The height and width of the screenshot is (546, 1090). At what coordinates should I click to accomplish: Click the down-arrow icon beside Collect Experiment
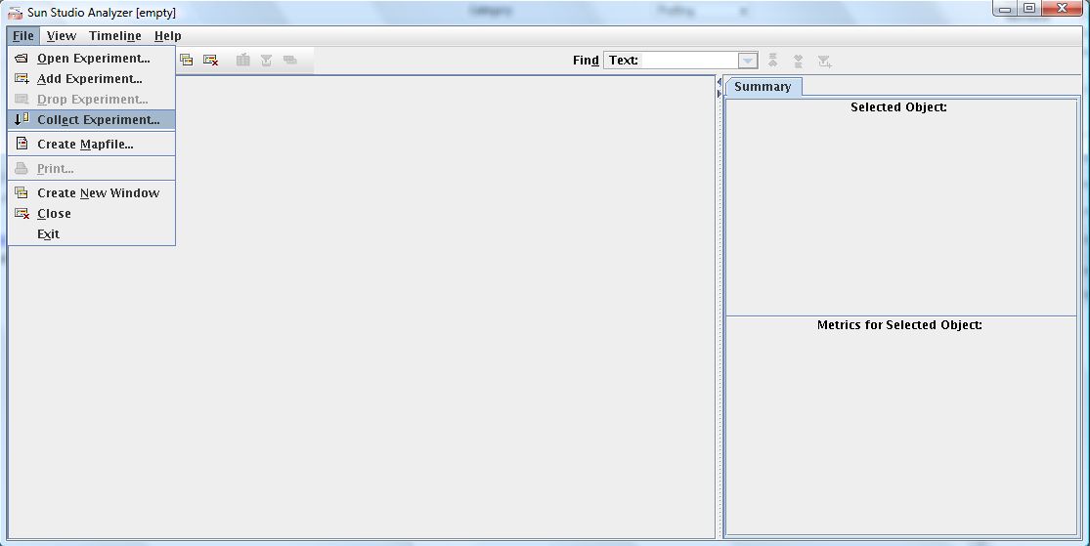click(x=22, y=119)
